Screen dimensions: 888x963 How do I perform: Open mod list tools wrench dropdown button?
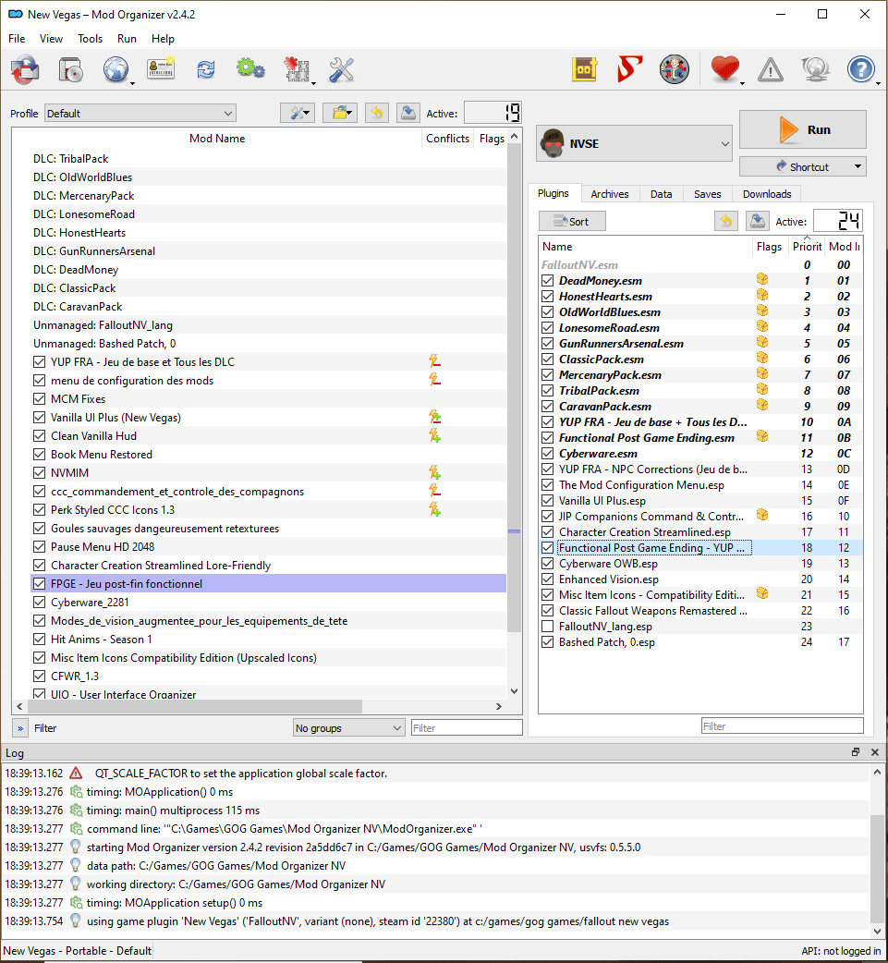pos(298,113)
